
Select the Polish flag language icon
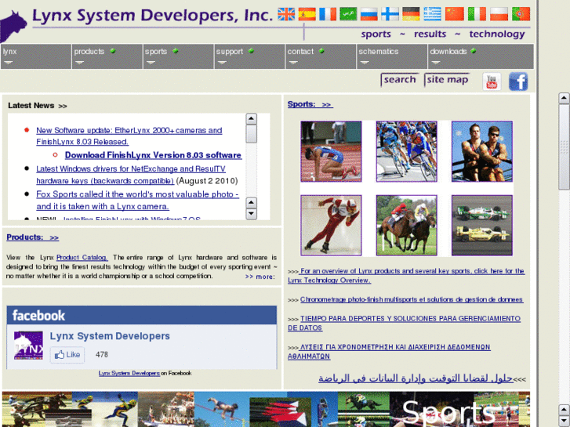[x=499, y=14]
